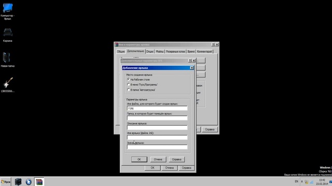This screenshot has height=186, width=332.
Task: Switch to the Время tab
Action: coord(191,52)
